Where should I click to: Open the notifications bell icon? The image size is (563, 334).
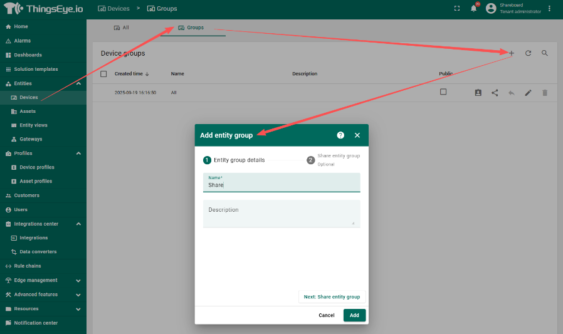point(474,9)
